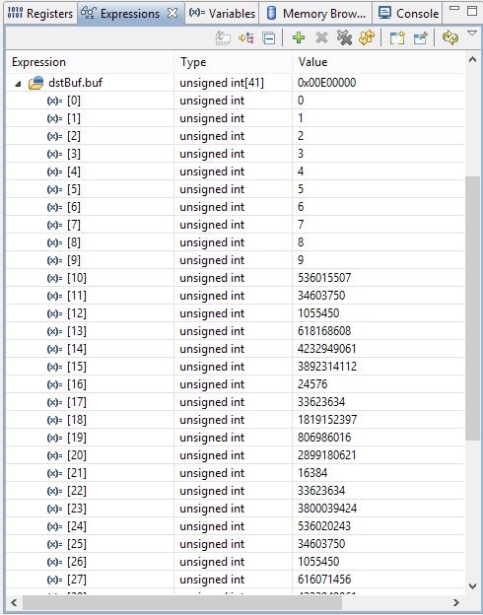Minimize the view panel
The height and width of the screenshot is (615, 483).
[x=454, y=8]
